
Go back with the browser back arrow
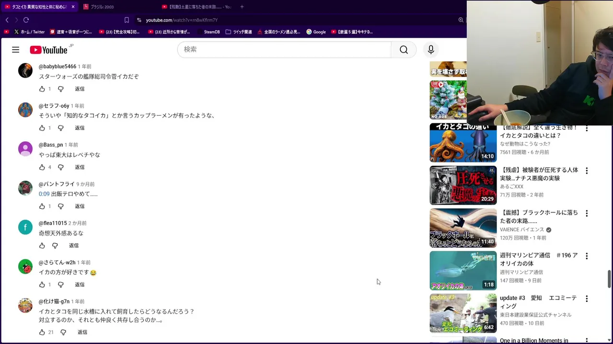pyautogui.click(x=7, y=20)
